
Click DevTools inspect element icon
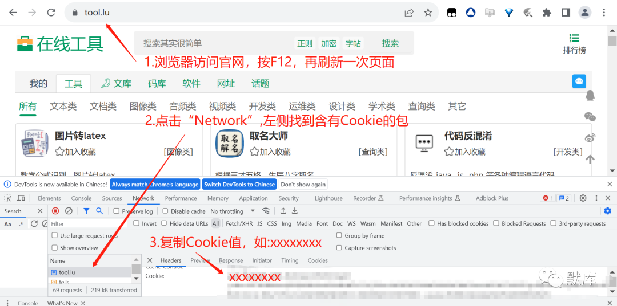[x=8, y=198]
